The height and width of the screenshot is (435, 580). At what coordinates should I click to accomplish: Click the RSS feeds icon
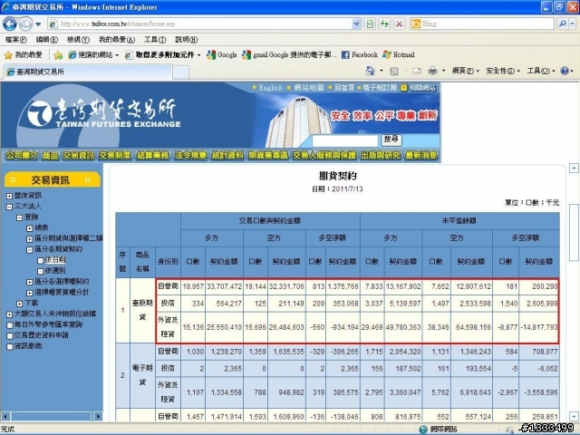coord(394,71)
